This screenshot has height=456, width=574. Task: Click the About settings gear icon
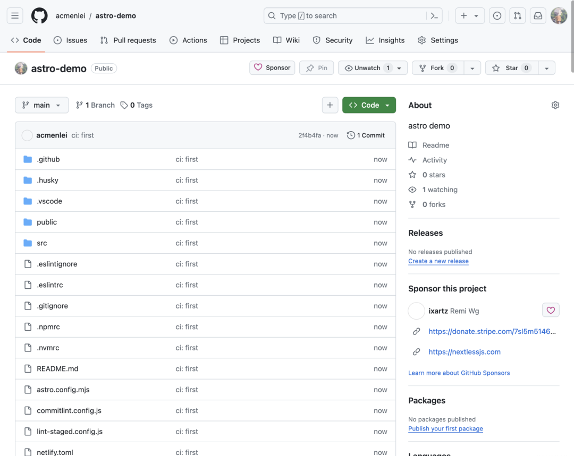point(555,105)
